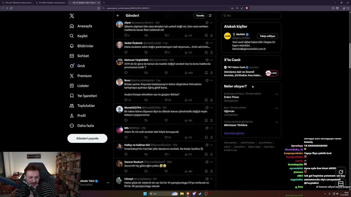Screen dimensions: 351x197
Task: Open more options on Alper's reply
Action: 211,23
